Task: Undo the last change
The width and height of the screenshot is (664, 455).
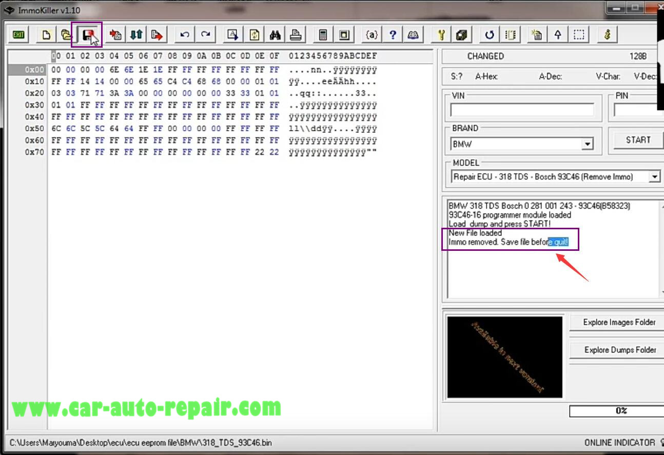Action: click(x=185, y=35)
